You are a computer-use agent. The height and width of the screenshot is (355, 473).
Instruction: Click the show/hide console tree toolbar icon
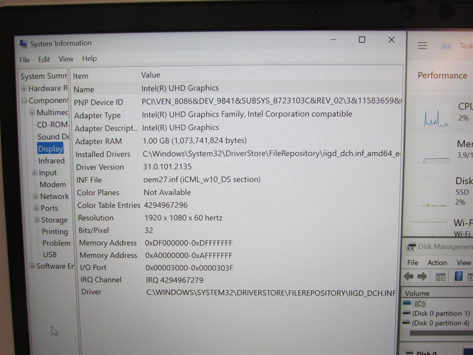[440, 277]
